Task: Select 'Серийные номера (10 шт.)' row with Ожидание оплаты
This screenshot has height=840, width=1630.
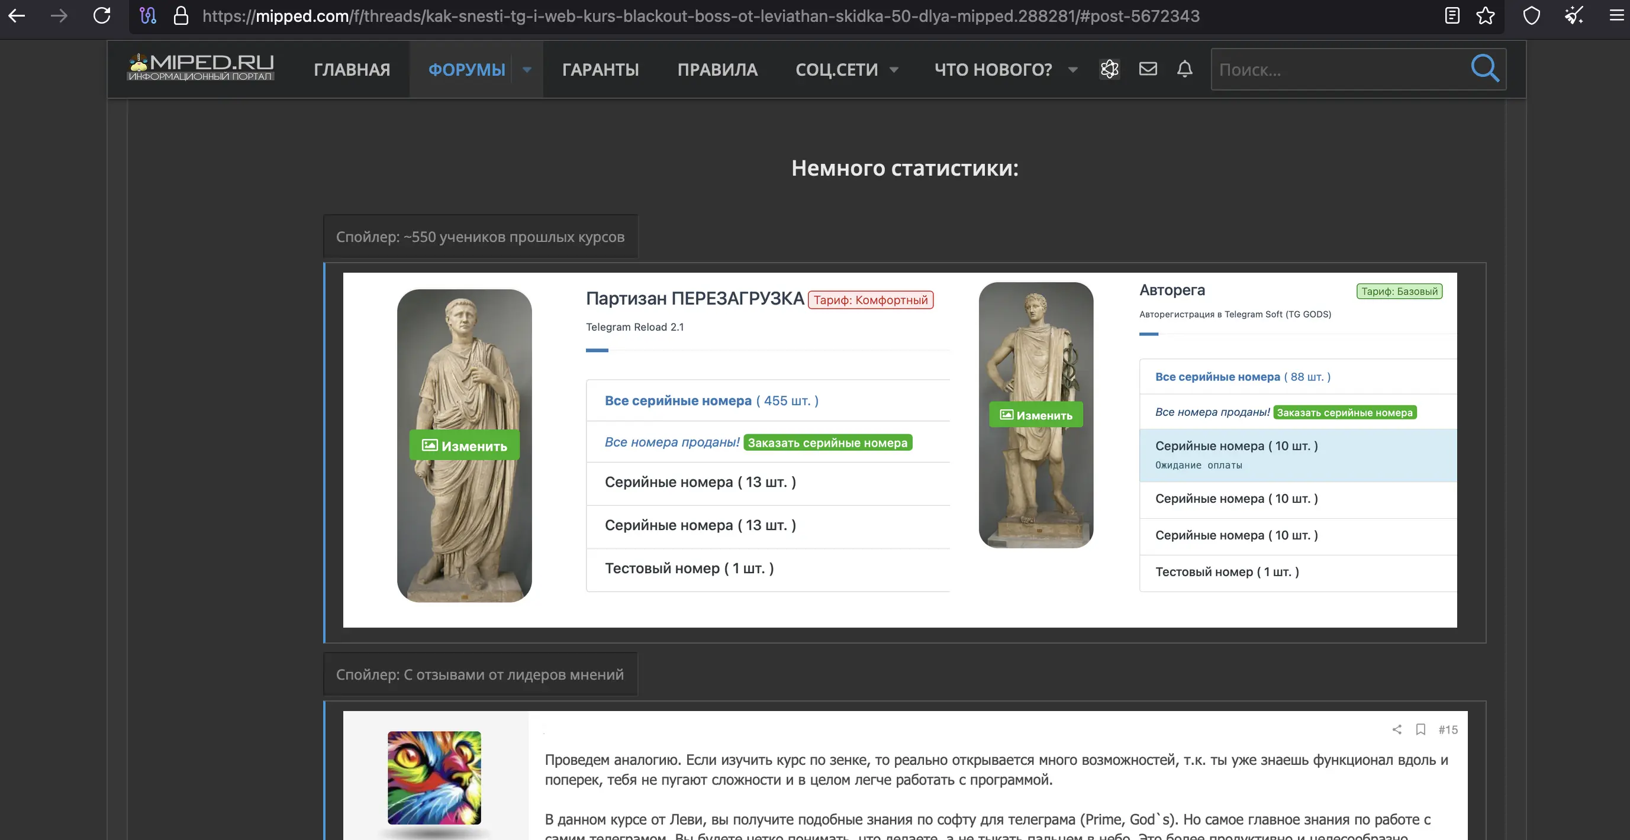Action: (1298, 455)
